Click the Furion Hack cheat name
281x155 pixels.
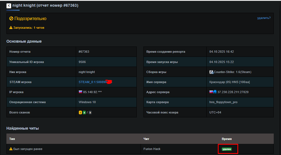[x=152, y=149]
